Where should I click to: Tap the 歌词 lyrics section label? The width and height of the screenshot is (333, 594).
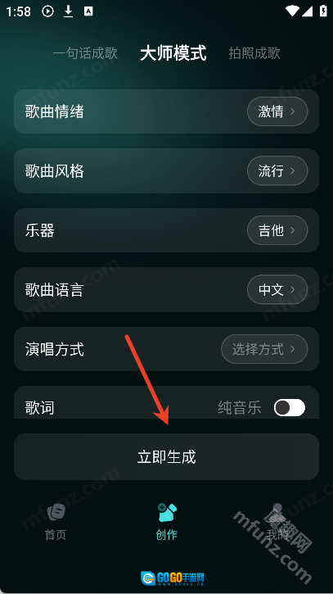pos(40,408)
